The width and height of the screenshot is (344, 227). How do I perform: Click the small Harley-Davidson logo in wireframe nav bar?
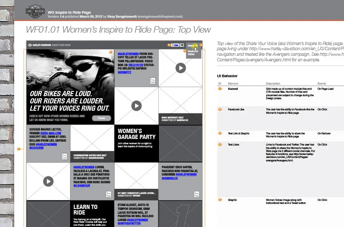tap(30, 45)
